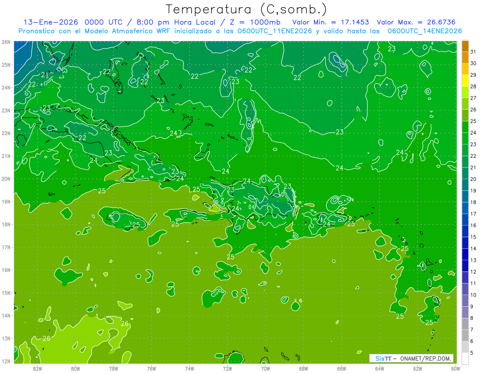
Task: Click the 'Z = 1000mb' level text
Action: point(254,22)
